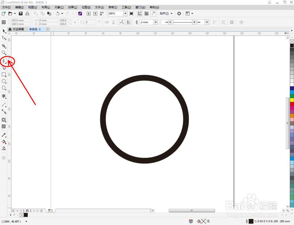
Task: Open Options via gear icon
Action: (179, 14)
